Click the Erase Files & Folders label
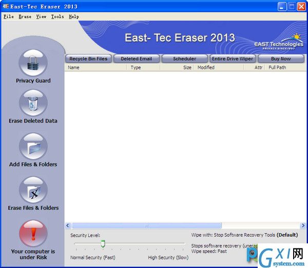 click(33, 208)
